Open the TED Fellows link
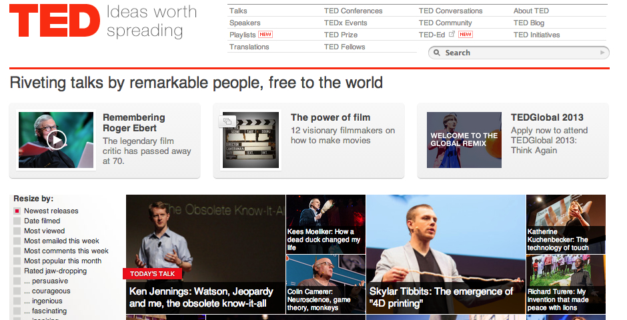The width and height of the screenshot is (627, 320). tap(345, 47)
